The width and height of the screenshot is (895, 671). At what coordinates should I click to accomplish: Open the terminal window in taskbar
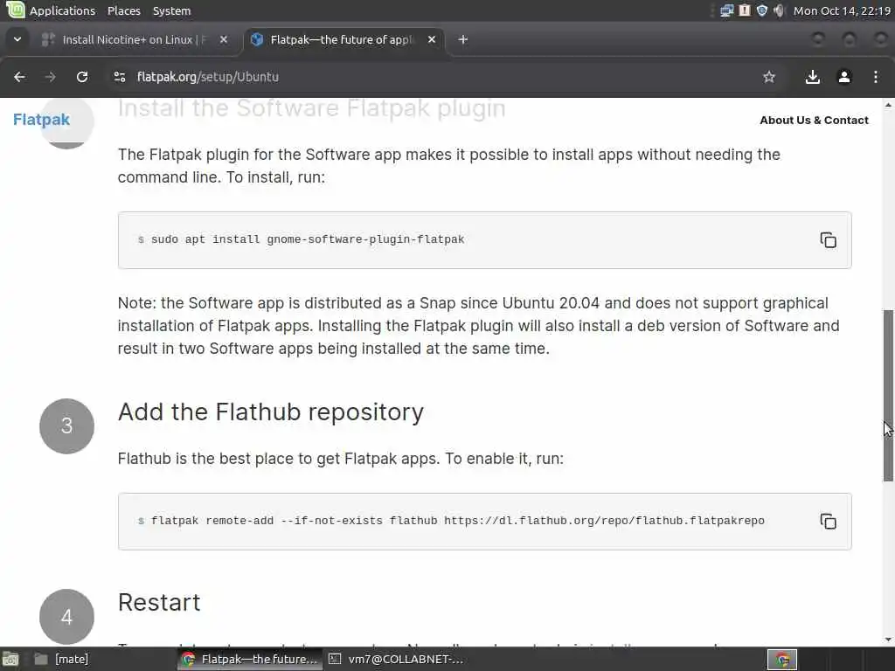click(x=395, y=659)
